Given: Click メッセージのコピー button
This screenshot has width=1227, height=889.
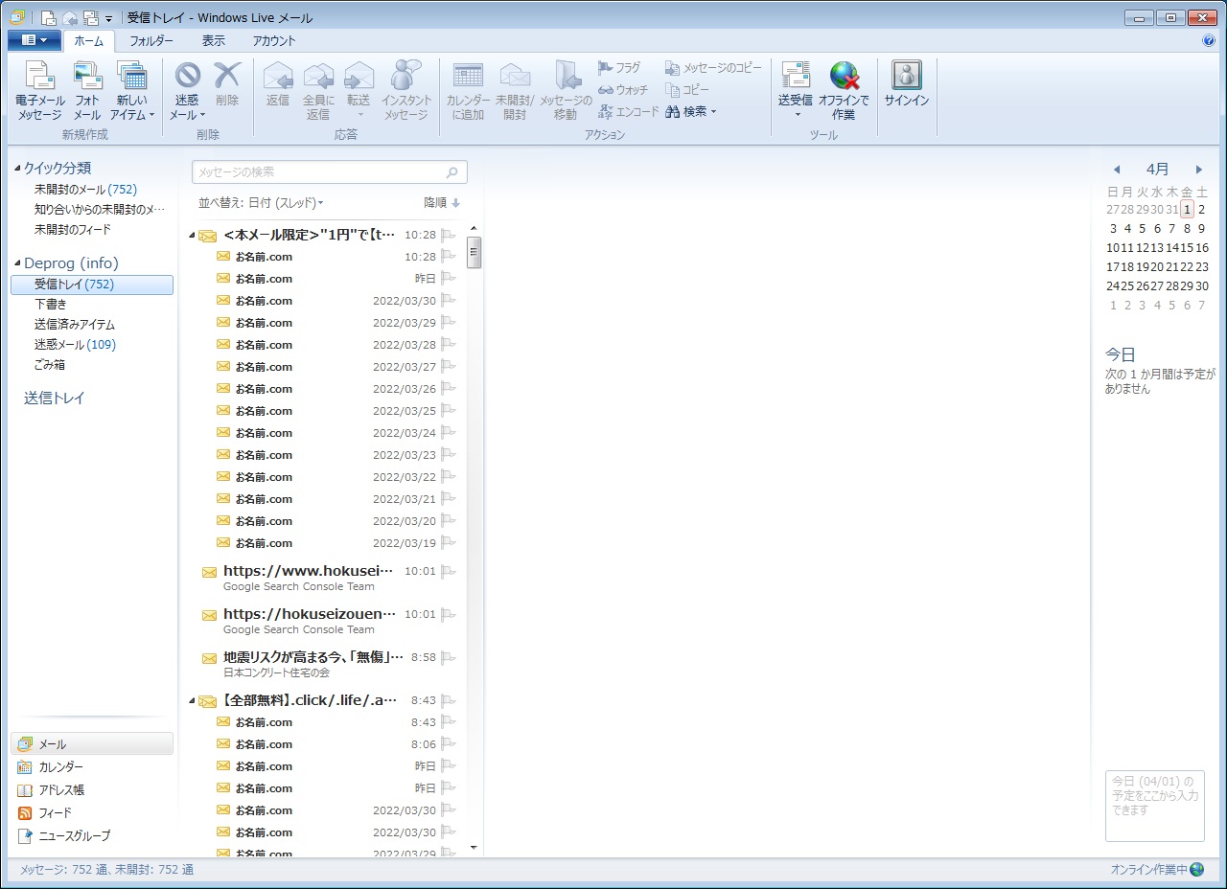Looking at the screenshot, I should 714,68.
